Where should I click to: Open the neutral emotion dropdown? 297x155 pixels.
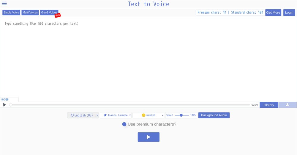[148, 115]
